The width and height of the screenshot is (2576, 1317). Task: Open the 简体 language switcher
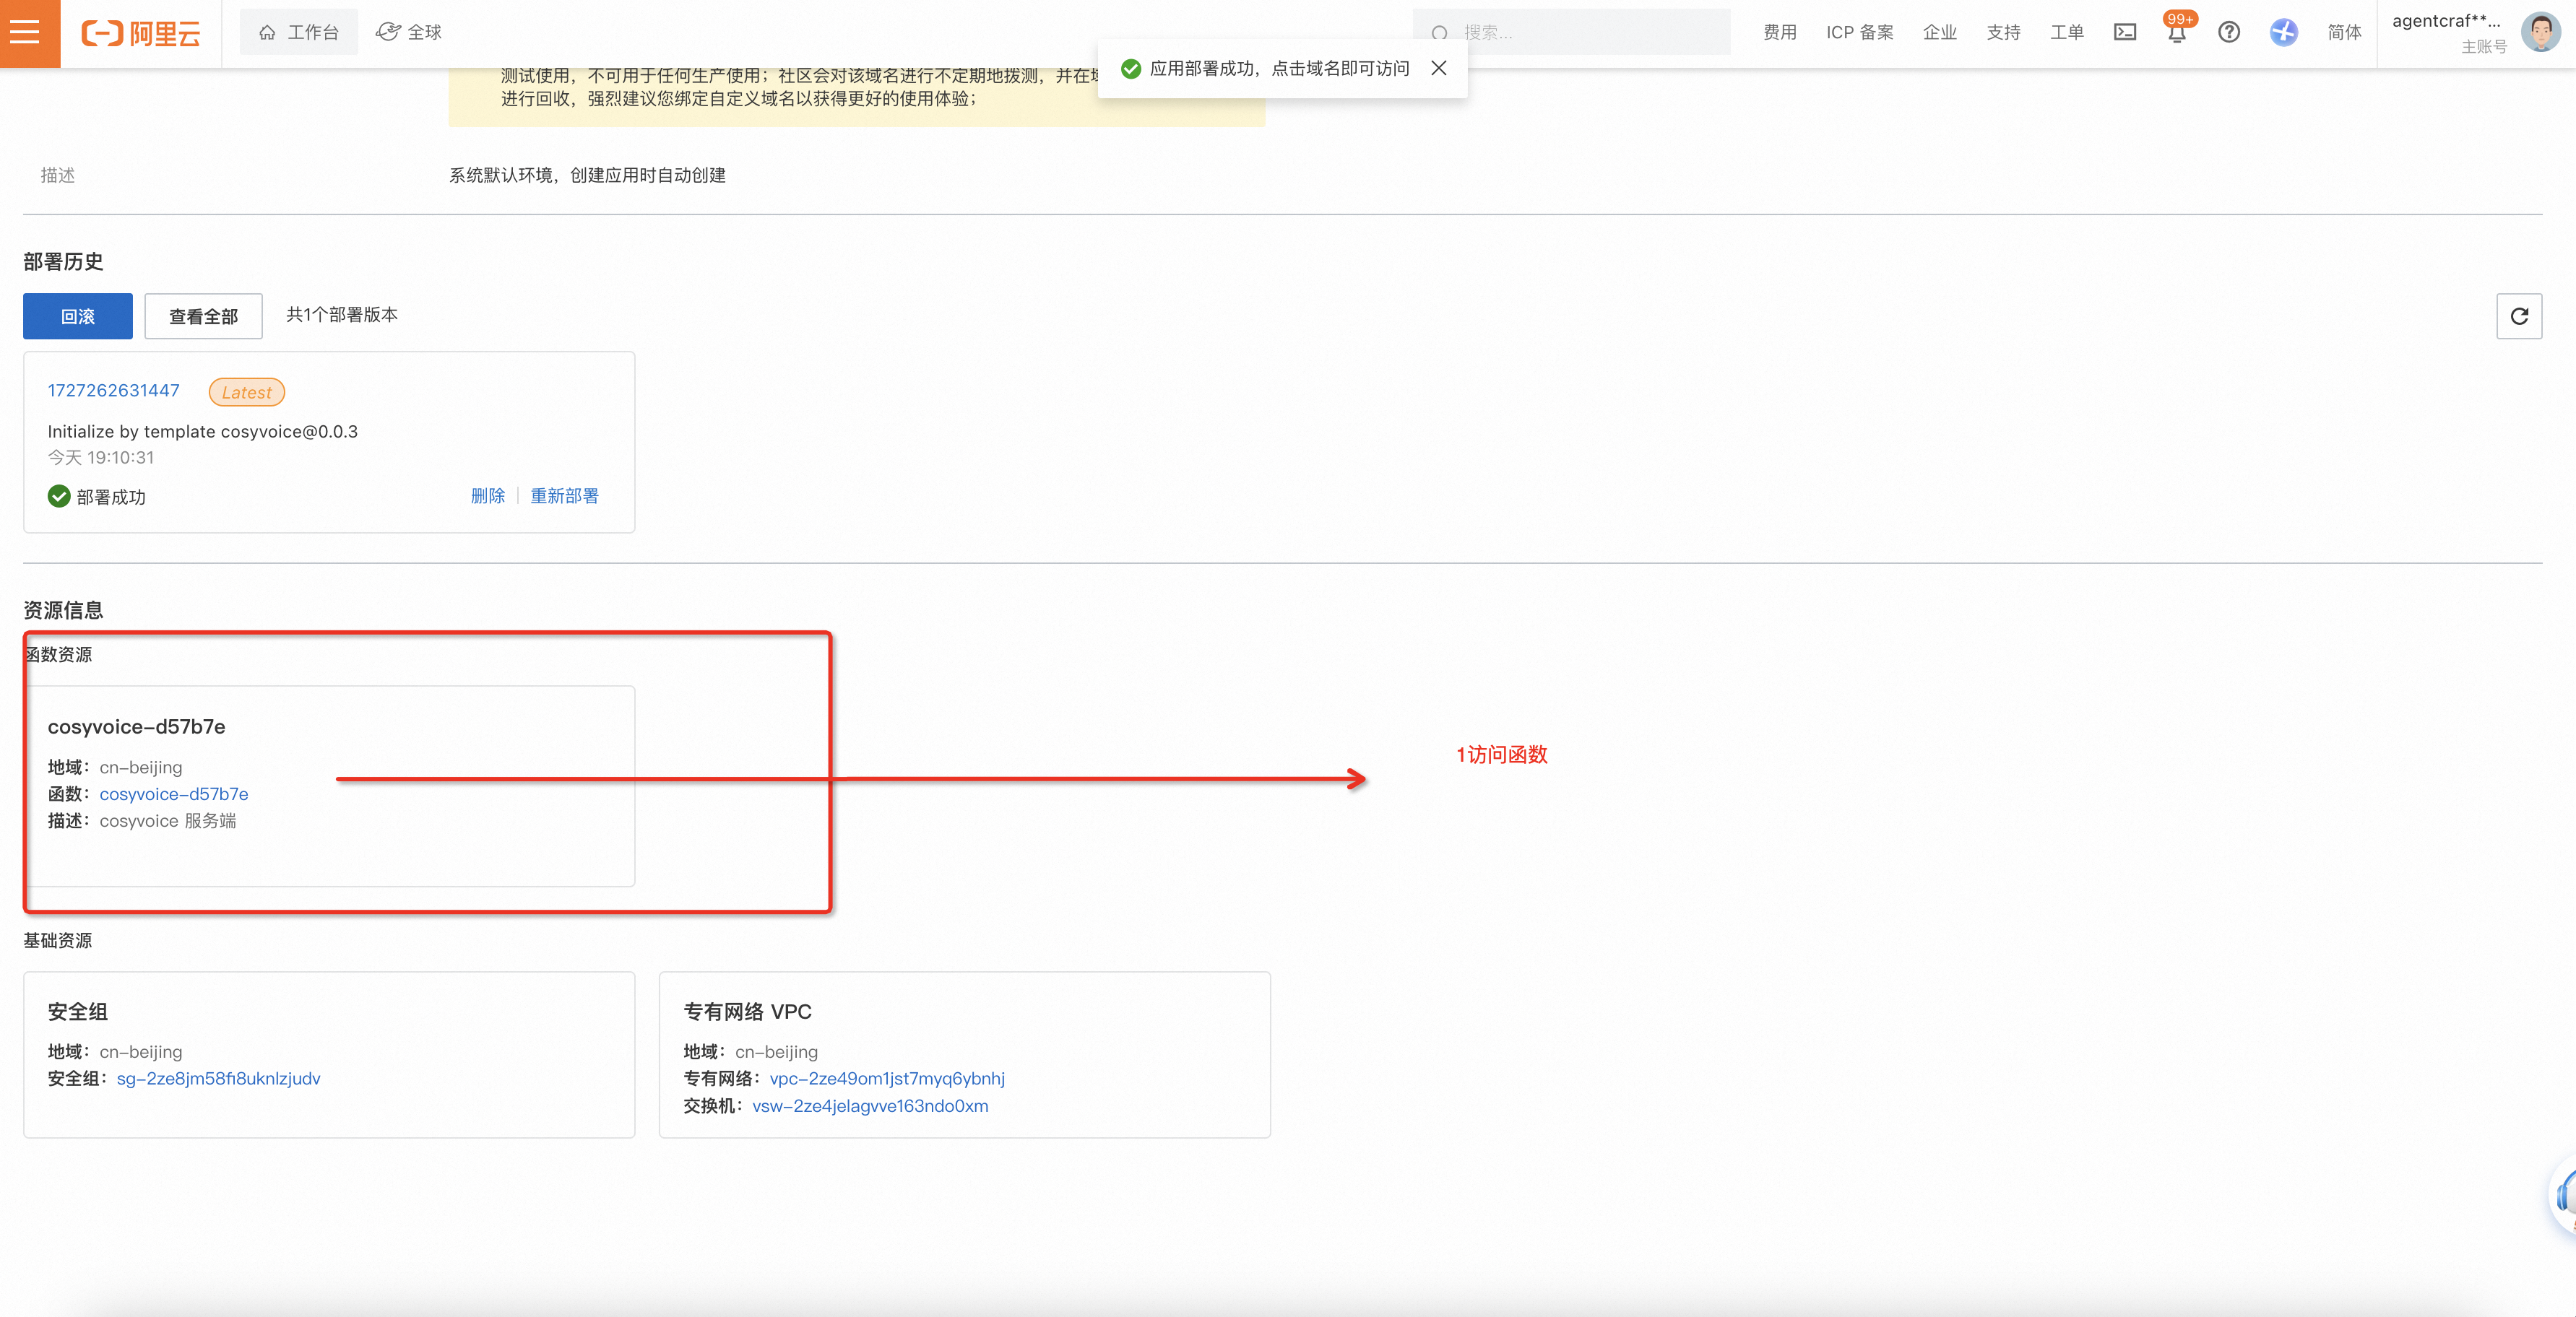(x=2344, y=32)
